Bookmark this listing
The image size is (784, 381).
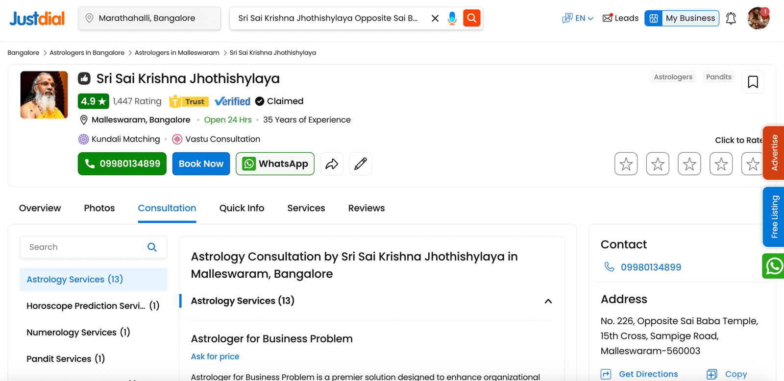pos(753,82)
